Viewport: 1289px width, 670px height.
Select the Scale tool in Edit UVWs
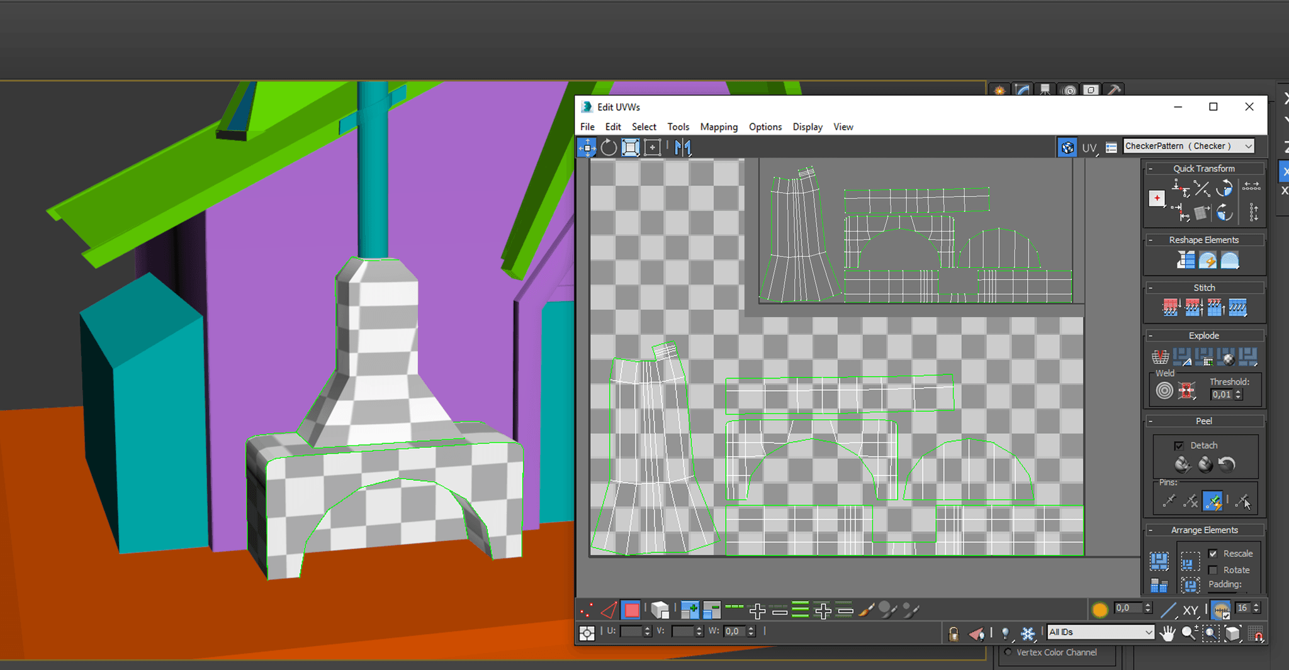630,148
